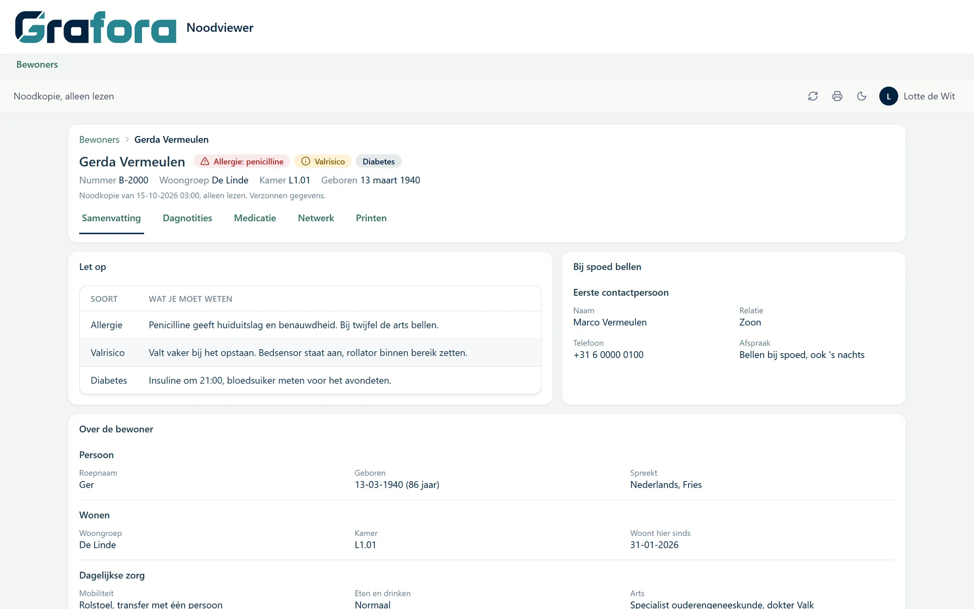The width and height of the screenshot is (974, 609).
Task: Open the Bewoners navigation item
Action: pos(37,64)
